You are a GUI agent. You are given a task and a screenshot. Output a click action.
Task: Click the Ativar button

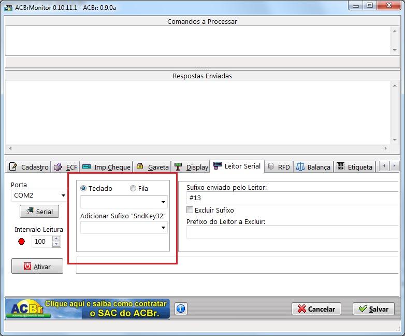[x=37, y=266]
